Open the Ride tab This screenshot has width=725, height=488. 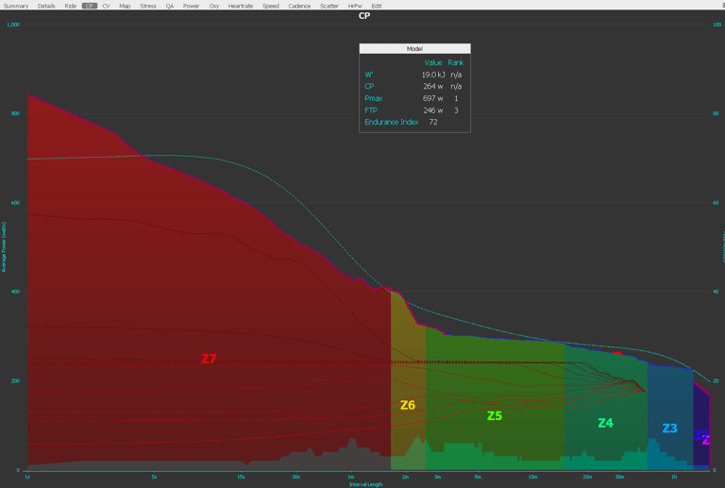[70, 6]
